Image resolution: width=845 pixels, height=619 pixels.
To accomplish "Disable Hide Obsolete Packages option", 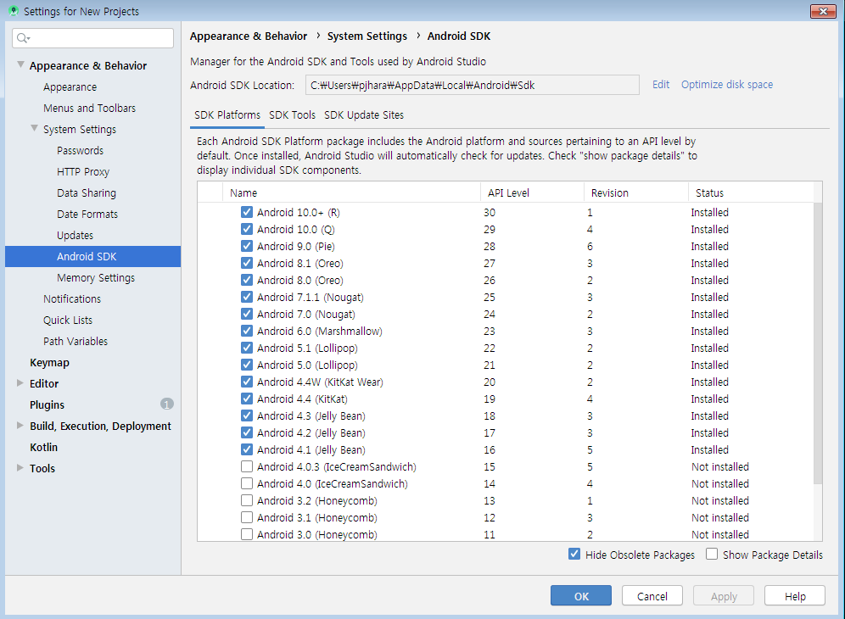I will (x=574, y=555).
